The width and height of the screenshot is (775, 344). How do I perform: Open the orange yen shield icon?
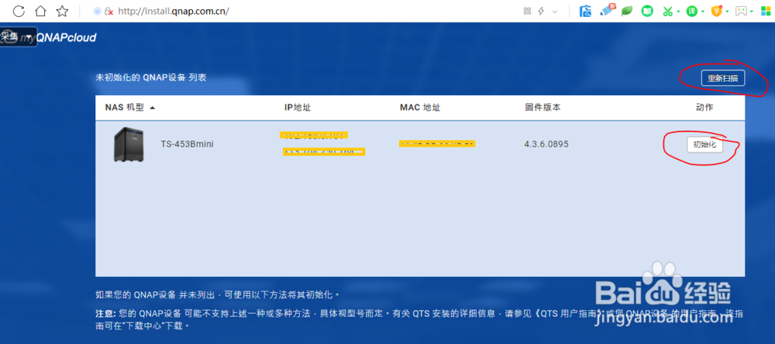pyautogui.click(x=717, y=11)
